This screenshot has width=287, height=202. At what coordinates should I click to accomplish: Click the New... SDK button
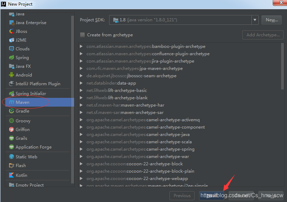[272, 20]
